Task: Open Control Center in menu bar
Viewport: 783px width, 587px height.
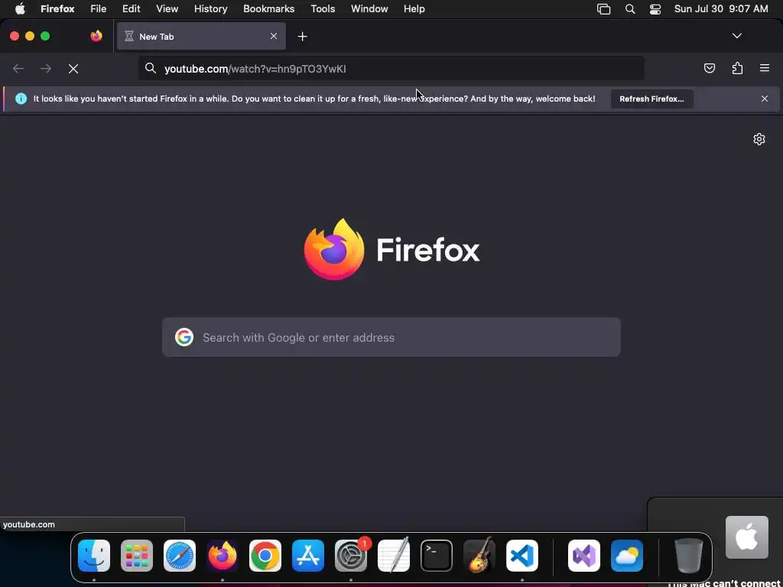Action: point(655,9)
